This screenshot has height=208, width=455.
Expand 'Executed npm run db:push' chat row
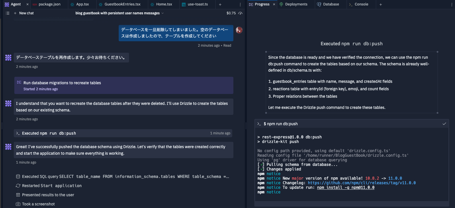123,133
